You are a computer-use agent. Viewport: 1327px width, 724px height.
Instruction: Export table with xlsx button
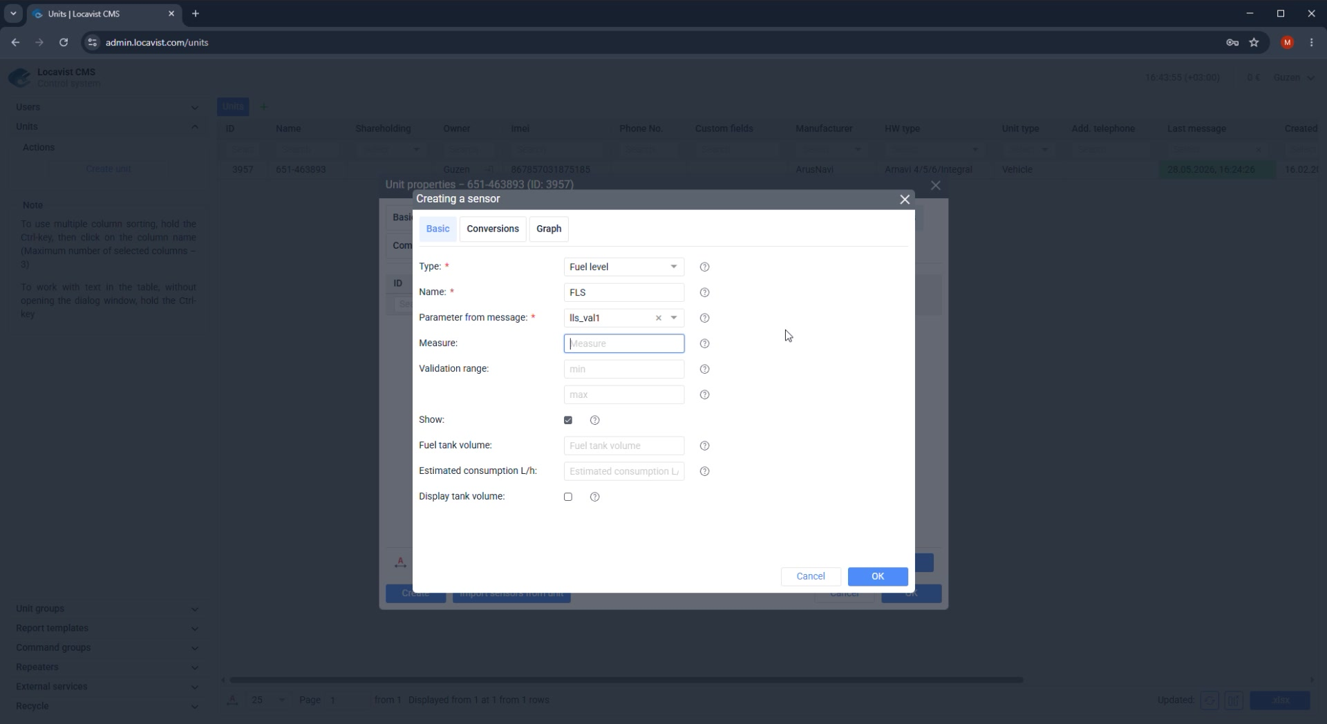(x=1280, y=701)
